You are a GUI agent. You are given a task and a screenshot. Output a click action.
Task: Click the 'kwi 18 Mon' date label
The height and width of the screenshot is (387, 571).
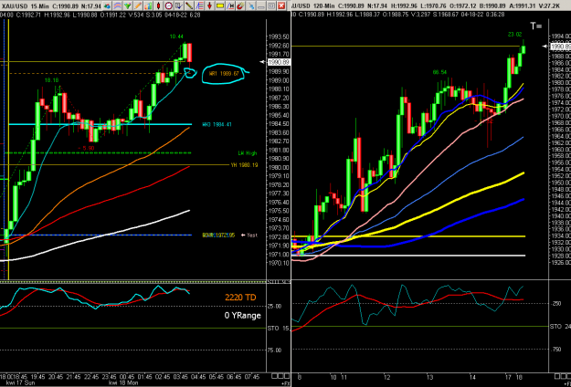[x=122, y=383]
